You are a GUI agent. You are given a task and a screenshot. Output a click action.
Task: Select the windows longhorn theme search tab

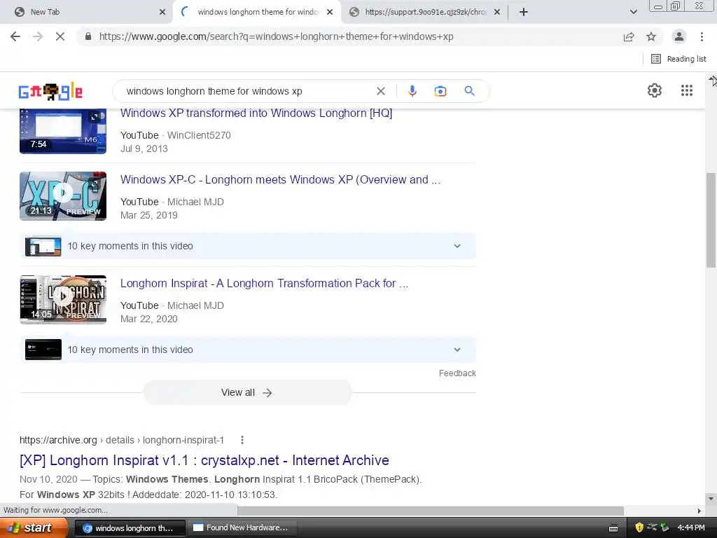point(256,12)
